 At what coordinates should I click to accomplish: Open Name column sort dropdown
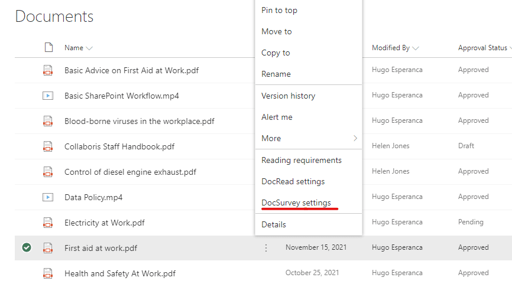(89, 48)
